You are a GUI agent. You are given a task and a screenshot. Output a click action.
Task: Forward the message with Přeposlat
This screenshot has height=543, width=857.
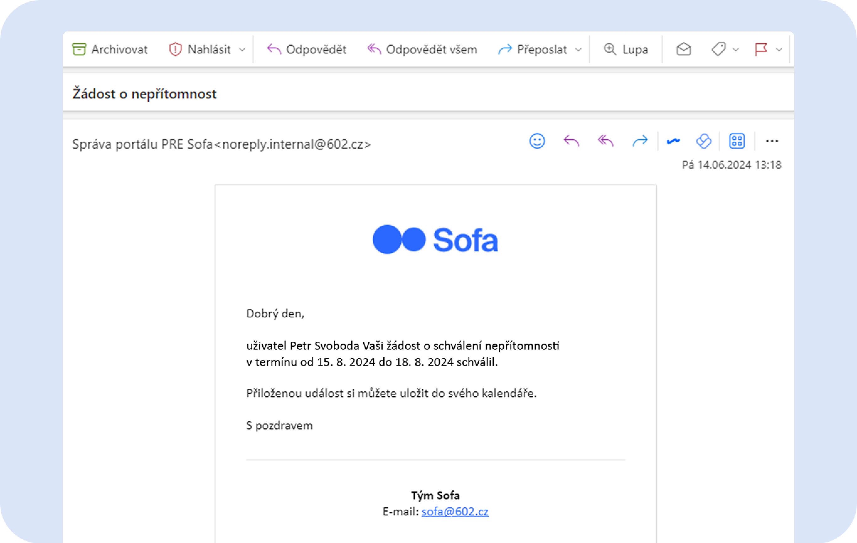pos(532,49)
